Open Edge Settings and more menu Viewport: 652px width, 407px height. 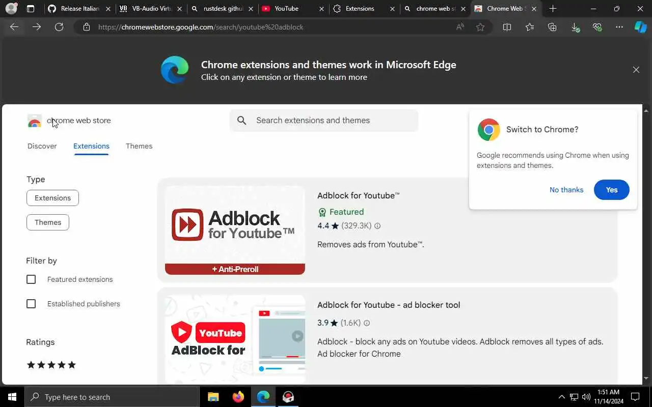(619, 27)
